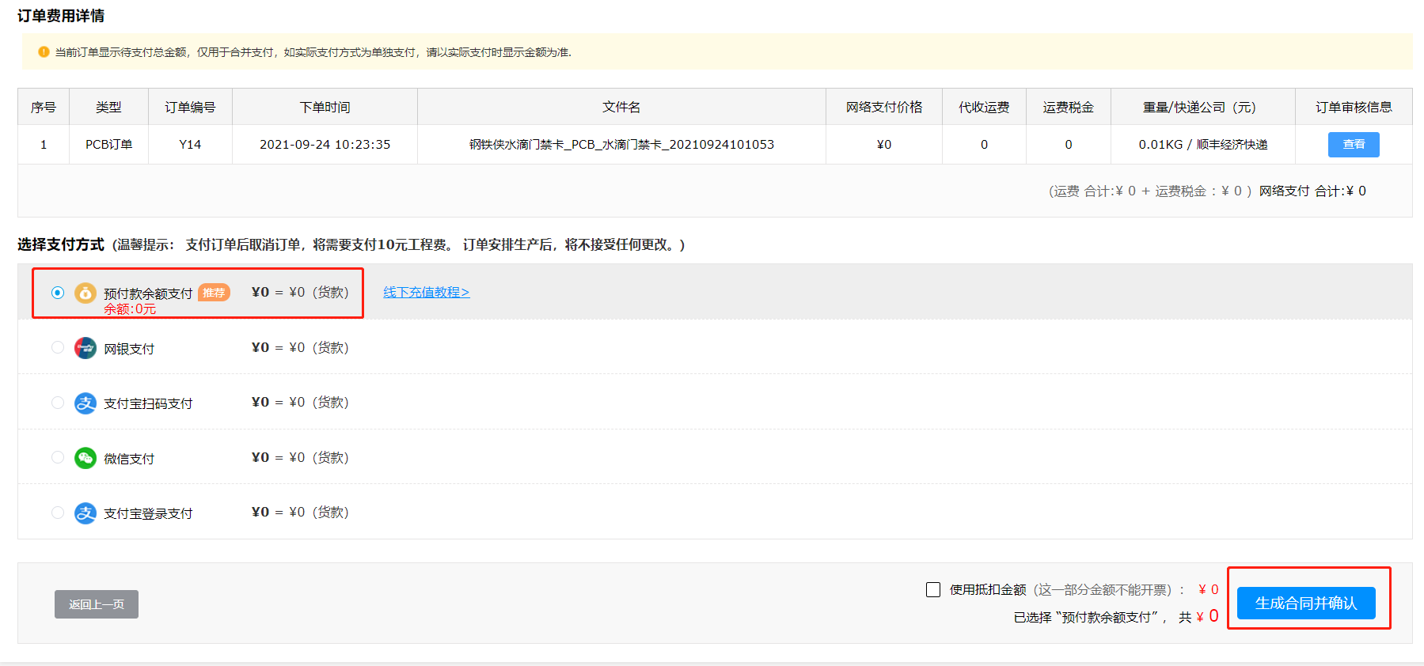The image size is (1424, 666).
Task: Click the 网银支付 label
Action: (x=129, y=349)
